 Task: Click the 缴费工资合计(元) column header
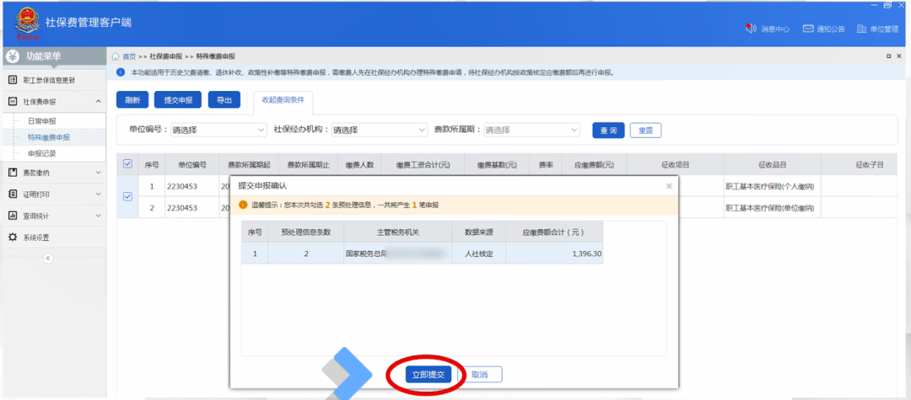click(423, 165)
